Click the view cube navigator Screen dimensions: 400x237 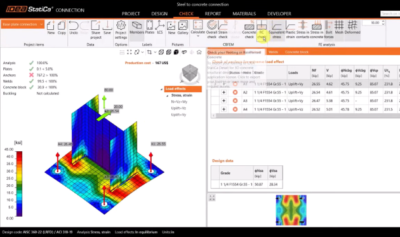[190, 73]
